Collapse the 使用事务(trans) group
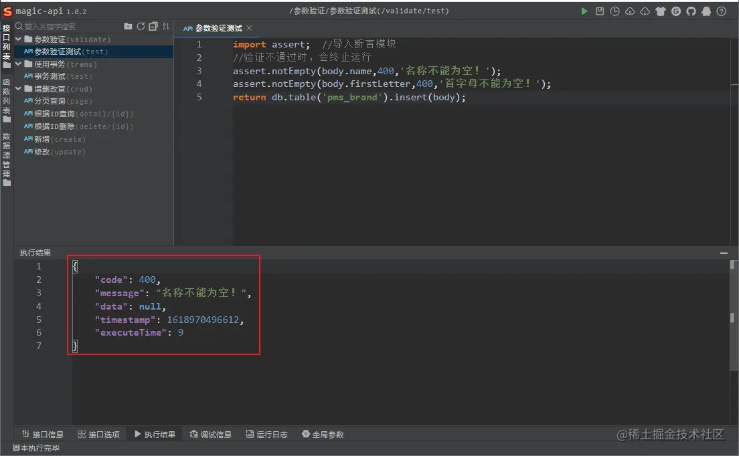Screen dimensions: 739x456 [18, 64]
